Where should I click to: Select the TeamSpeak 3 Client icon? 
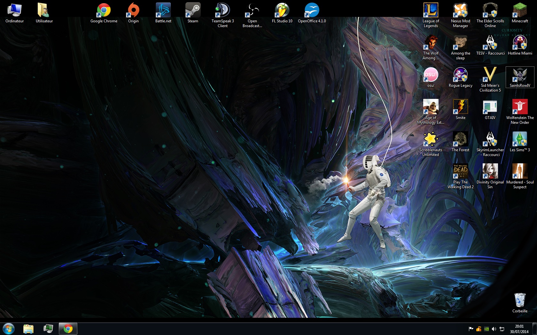click(x=222, y=15)
